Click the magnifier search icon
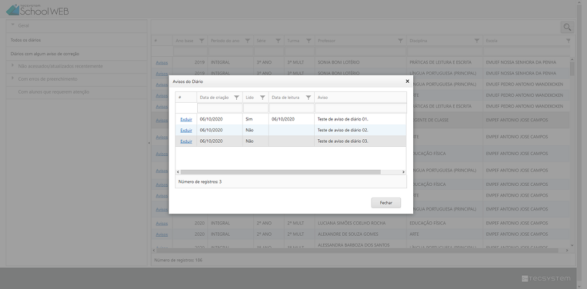The height and width of the screenshot is (289, 587). [567, 27]
